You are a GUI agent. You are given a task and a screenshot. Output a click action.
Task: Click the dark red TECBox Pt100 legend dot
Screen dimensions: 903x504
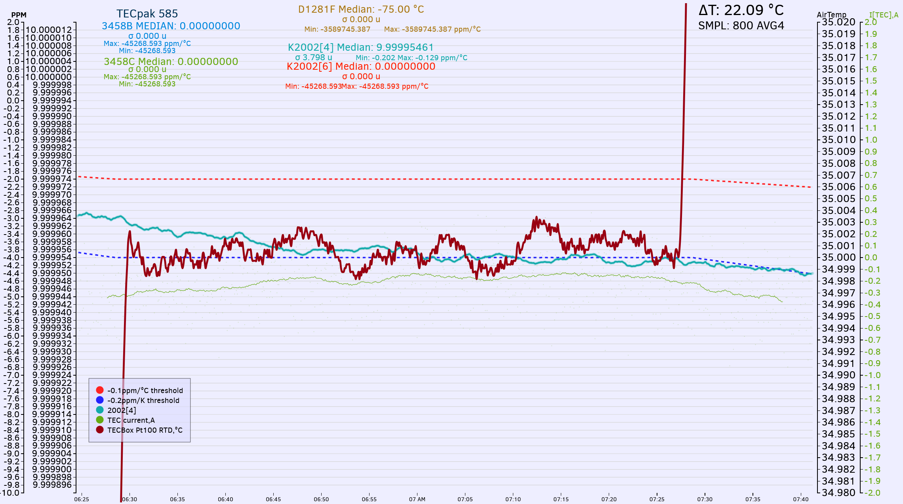coord(100,430)
